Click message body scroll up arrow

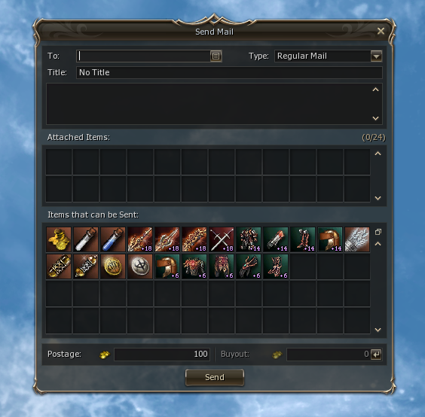pyautogui.click(x=375, y=90)
